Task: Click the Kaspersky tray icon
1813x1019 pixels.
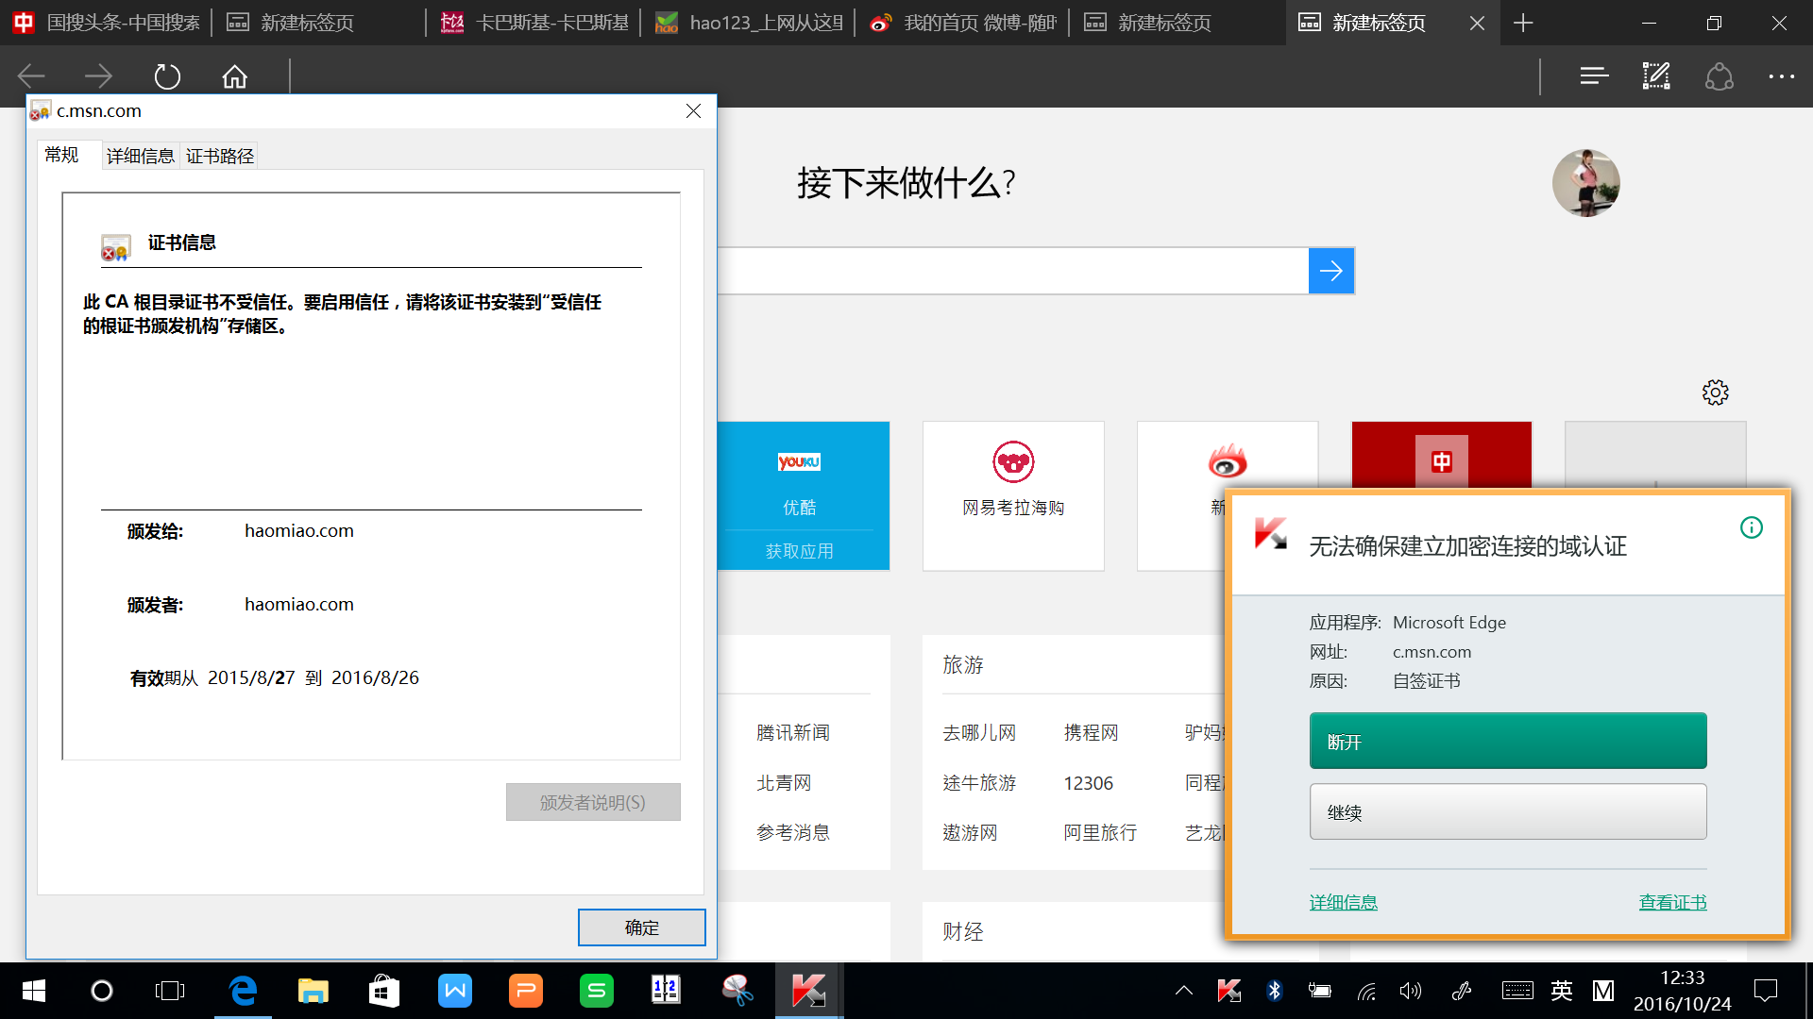Action: (1229, 991)
